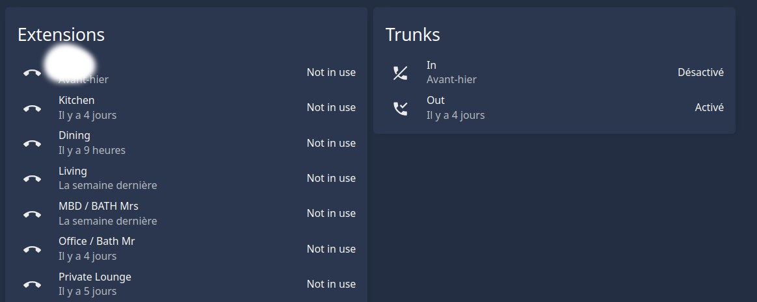Select the MBD / BATH Mrs extension
The height and width of the screenshot is (302, 757).
point(98,207)
